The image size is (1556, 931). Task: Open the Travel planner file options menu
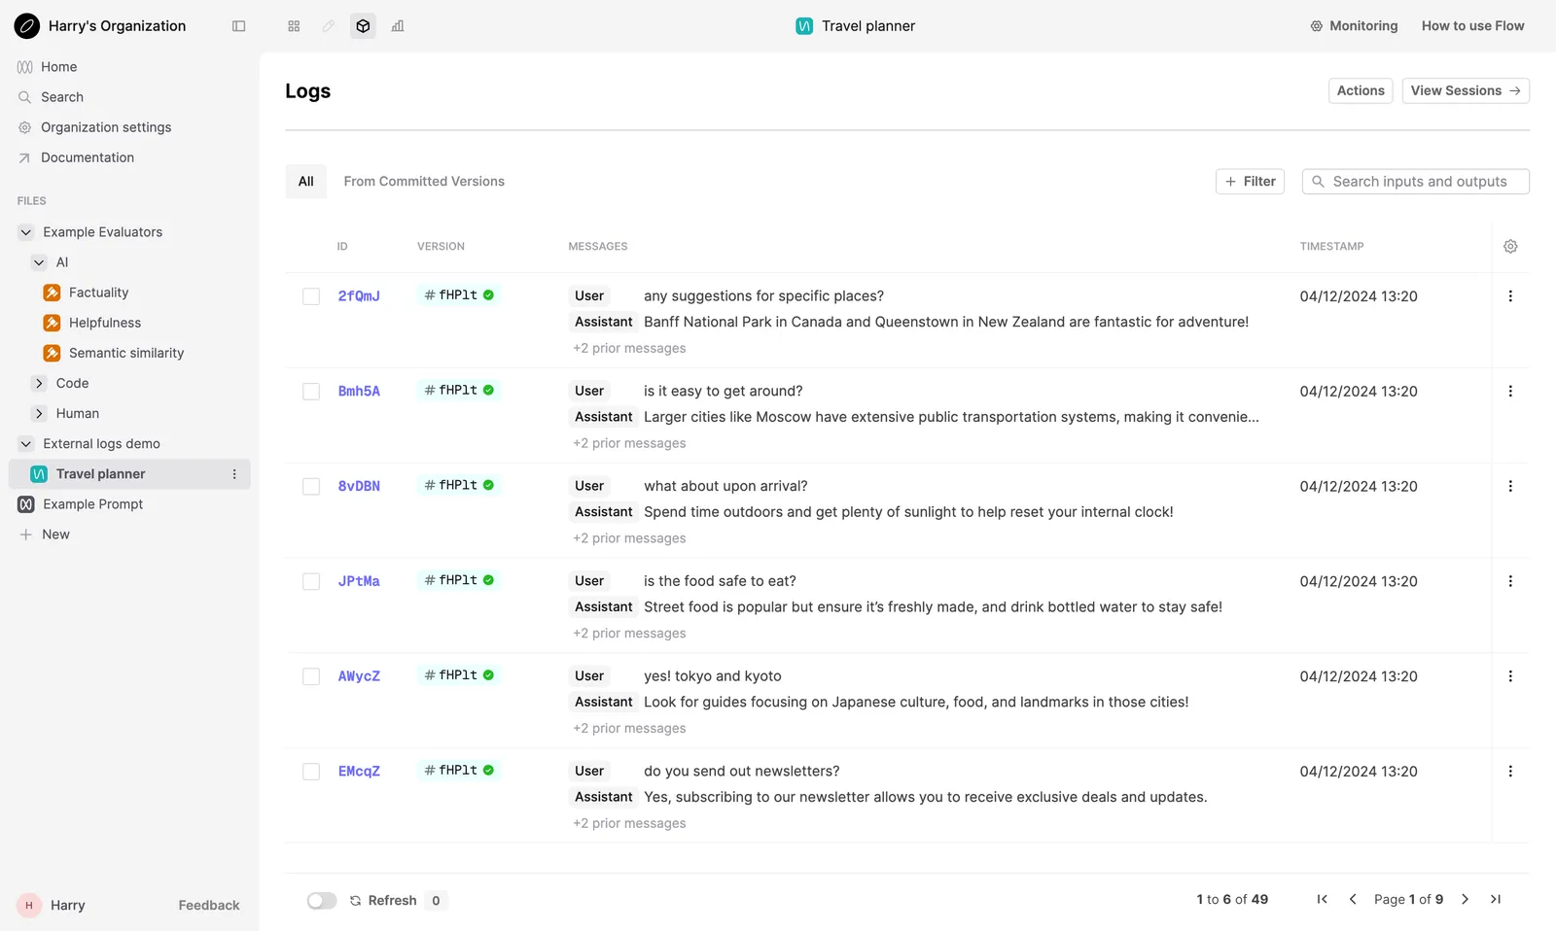pyautogui.click(x=234, y=474)
